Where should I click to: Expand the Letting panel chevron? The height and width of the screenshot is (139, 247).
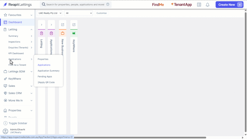coord(42,25)
